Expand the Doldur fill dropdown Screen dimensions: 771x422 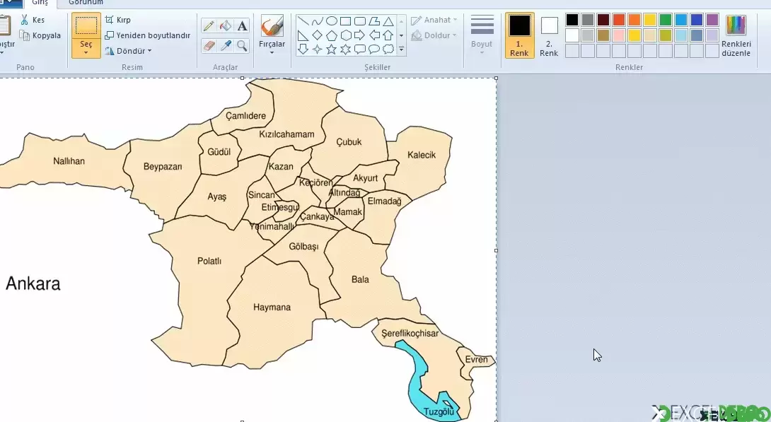(456, 35)
